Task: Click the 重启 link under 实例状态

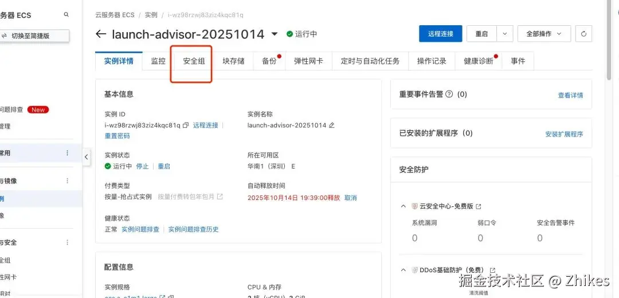Action: pyautogui.click(x=164, y=166)
